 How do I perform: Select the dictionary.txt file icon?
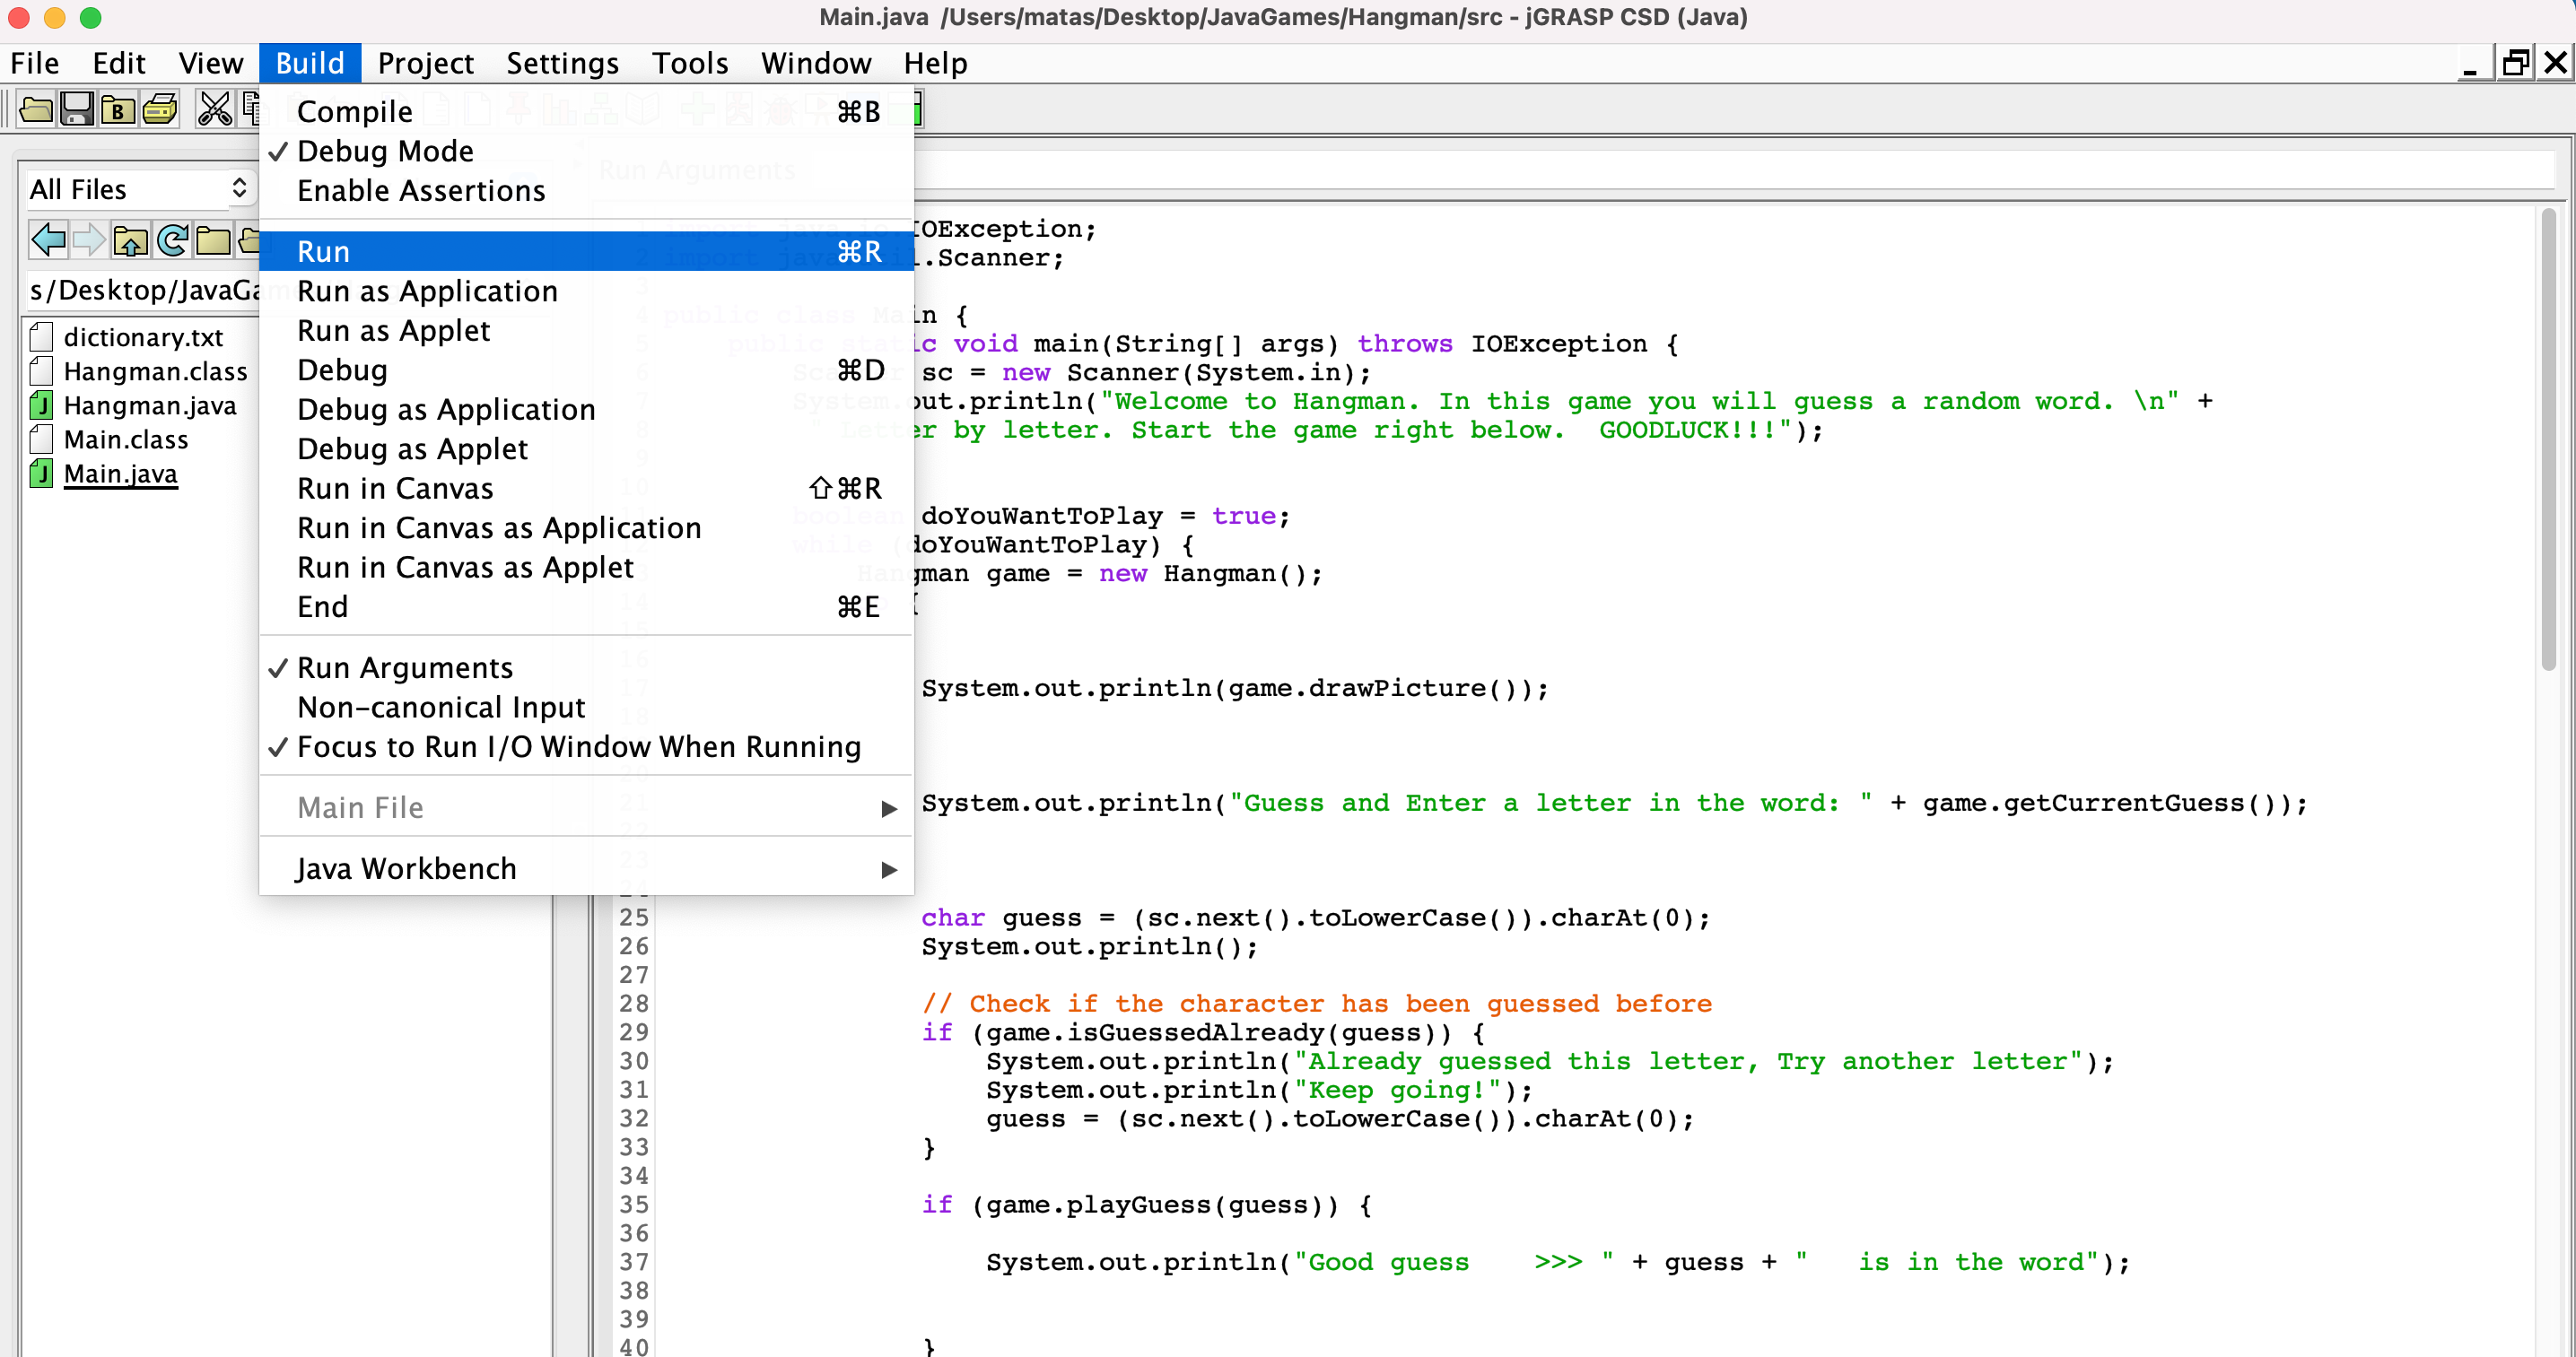coord(41,336)
